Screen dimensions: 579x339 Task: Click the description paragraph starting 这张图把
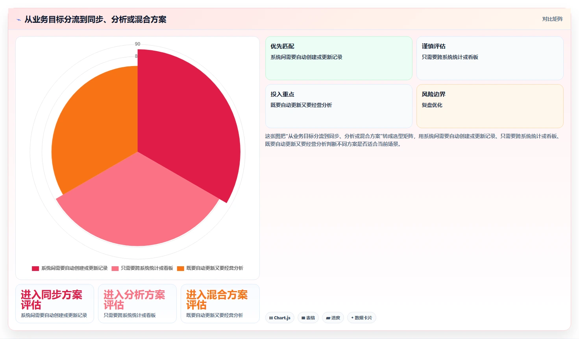point(413,140)
